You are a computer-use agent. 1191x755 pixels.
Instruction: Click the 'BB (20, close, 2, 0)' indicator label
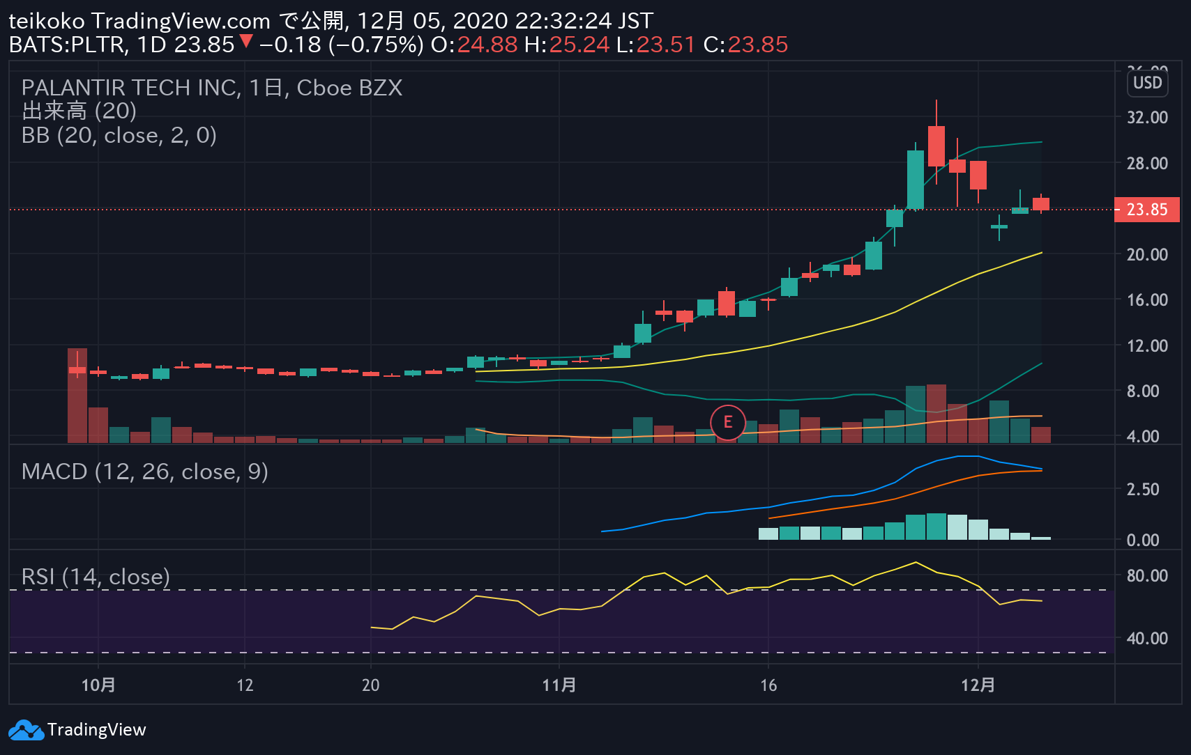coord(119,135)
